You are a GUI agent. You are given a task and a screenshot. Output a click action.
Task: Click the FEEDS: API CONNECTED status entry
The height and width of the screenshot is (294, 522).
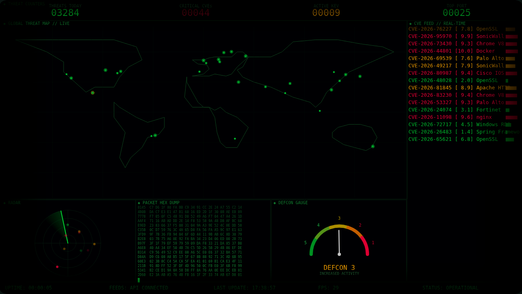pos(139,288)
